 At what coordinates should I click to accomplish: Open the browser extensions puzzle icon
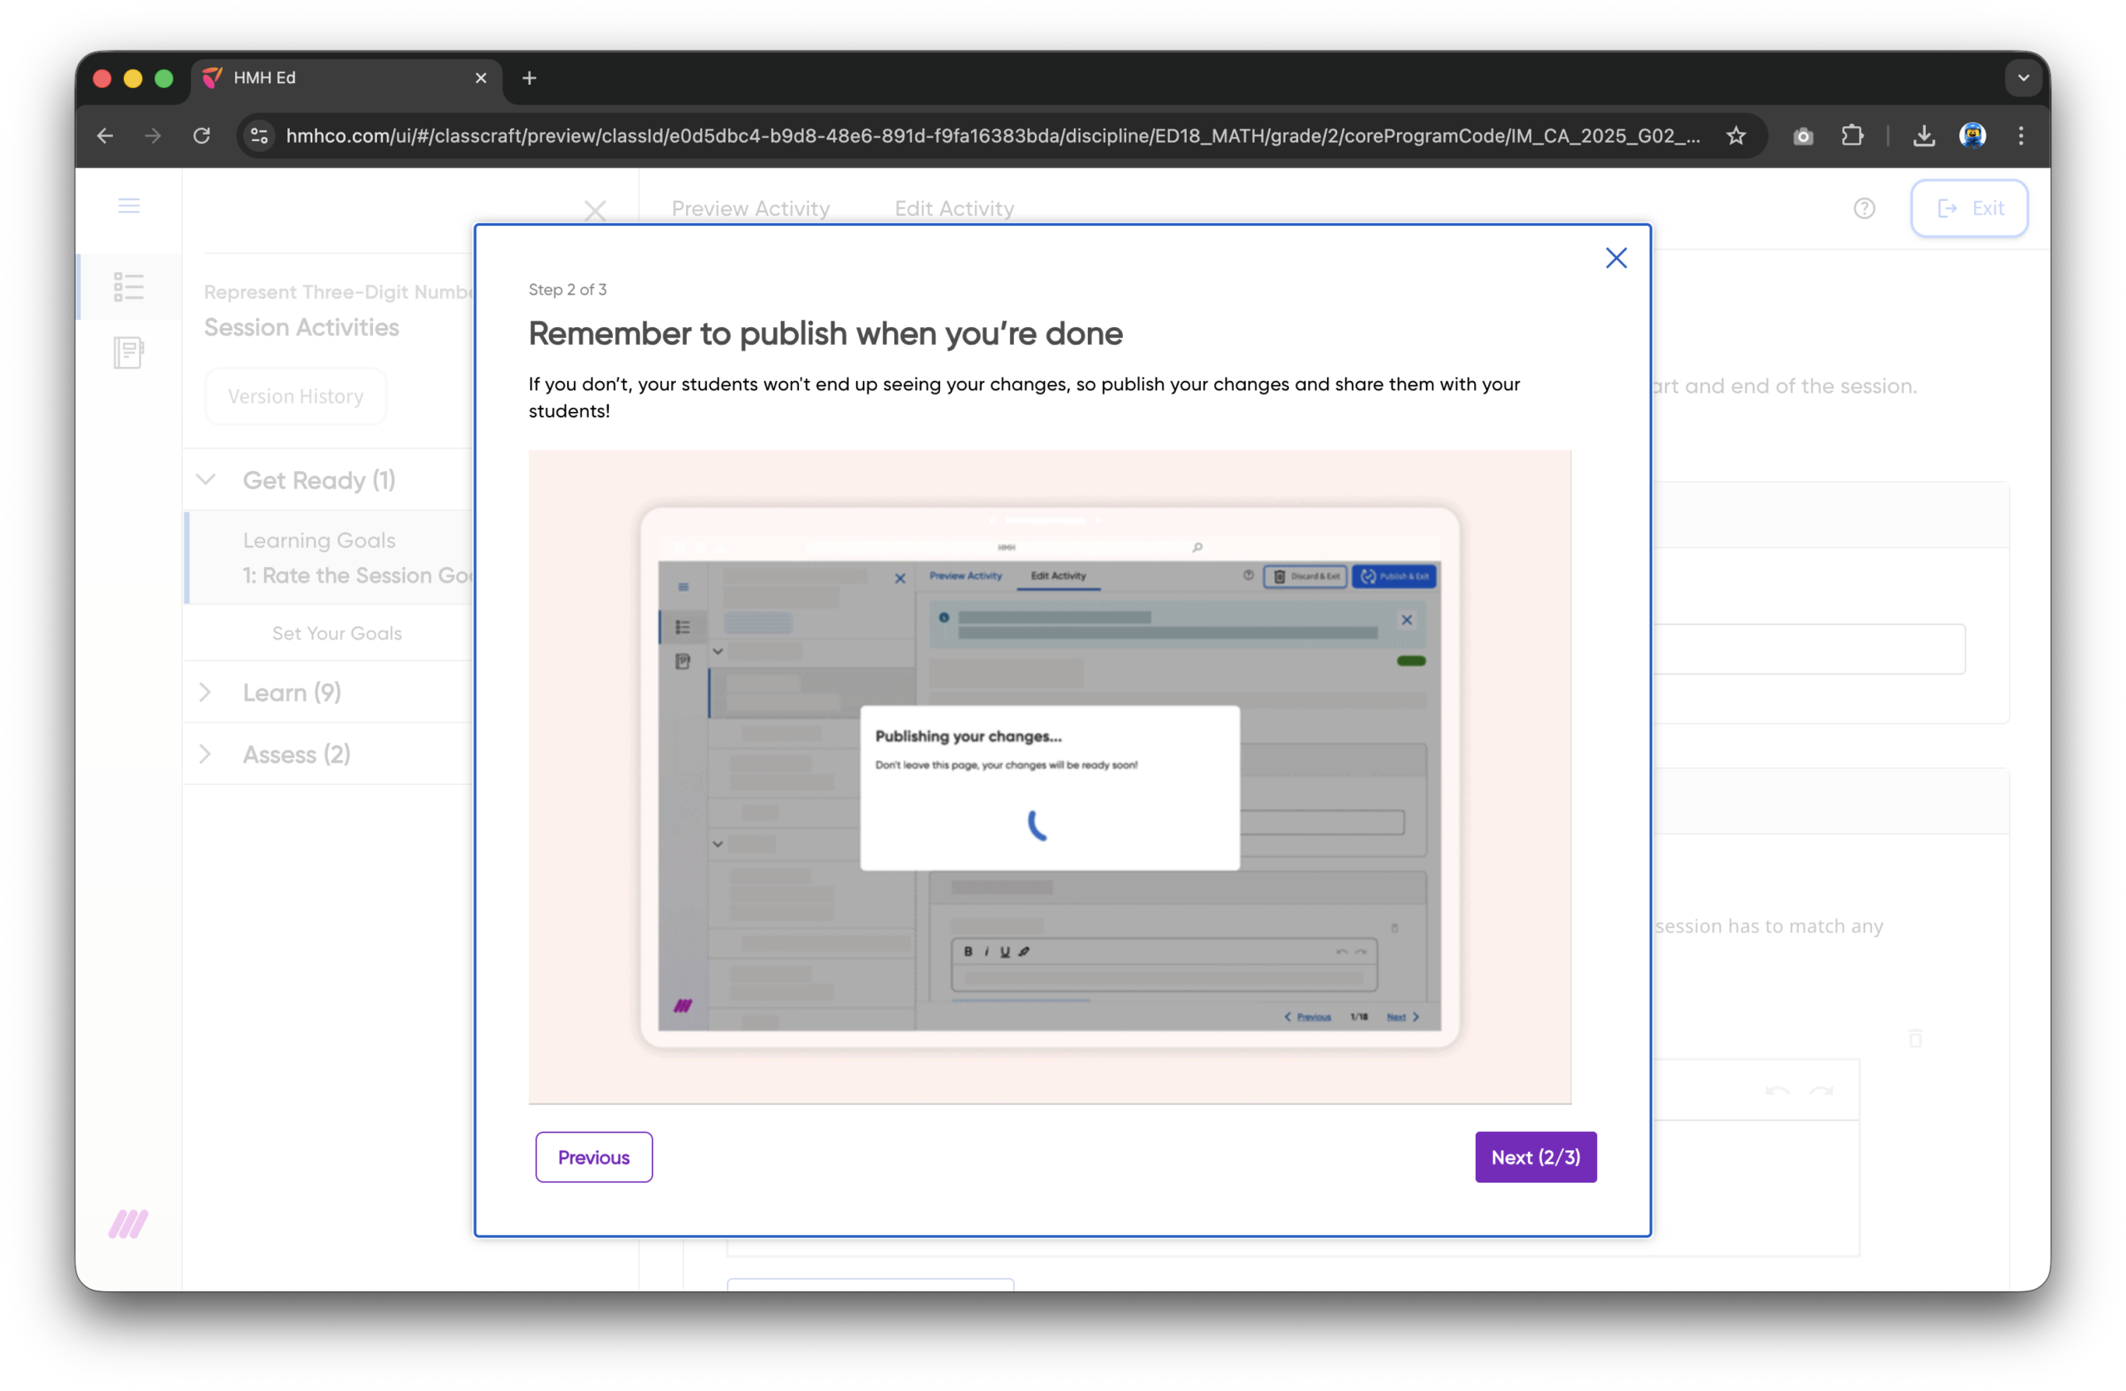click(x=1852, y=136)
